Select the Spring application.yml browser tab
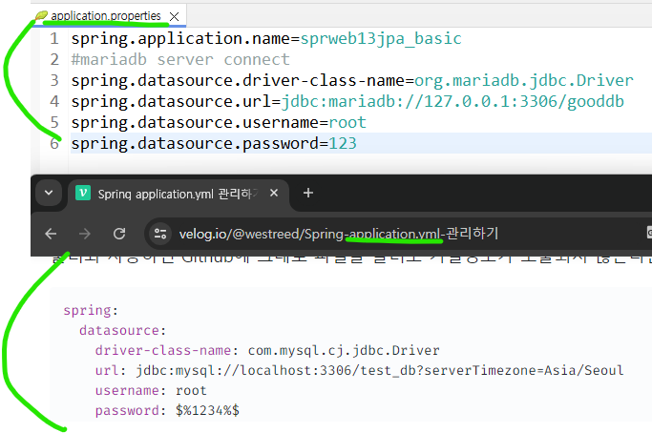This screenshot has height=433, width=652. point(179,194)
